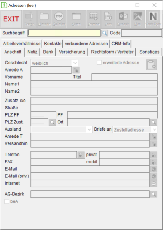The width and height of the screenshot is (163, 230).
Task: Click the dial icon next to Telefon field
Action: pyautogui.click(x=81, y=155)
